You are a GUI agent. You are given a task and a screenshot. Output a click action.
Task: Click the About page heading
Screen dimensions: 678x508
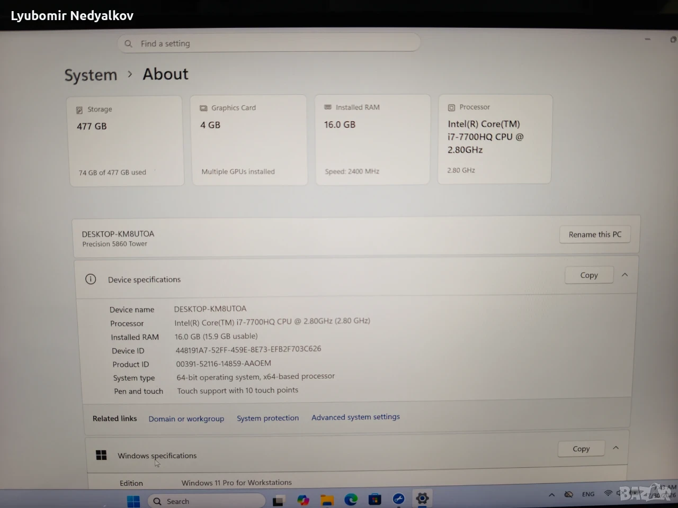tap(165, 74)
